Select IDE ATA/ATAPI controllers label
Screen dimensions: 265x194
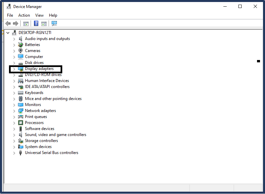[x=47, y=87]
